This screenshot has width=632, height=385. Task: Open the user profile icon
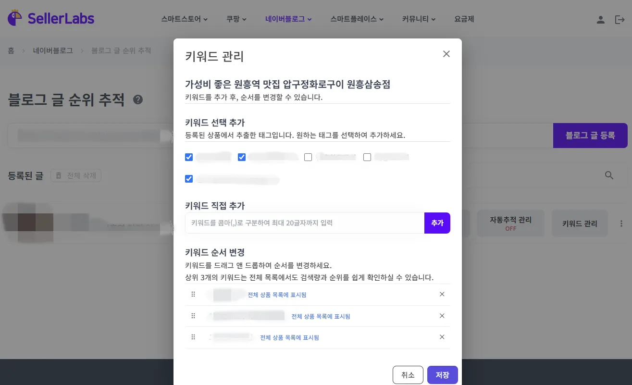pos(600,20)
